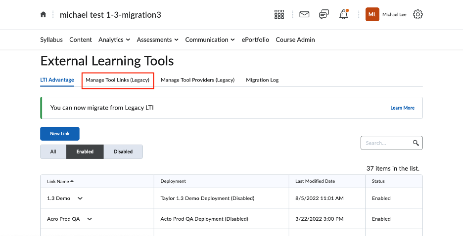Open the admin tools gear icon
The height and width of the screenshot is (236, 463).
click(x=418, y=14)
